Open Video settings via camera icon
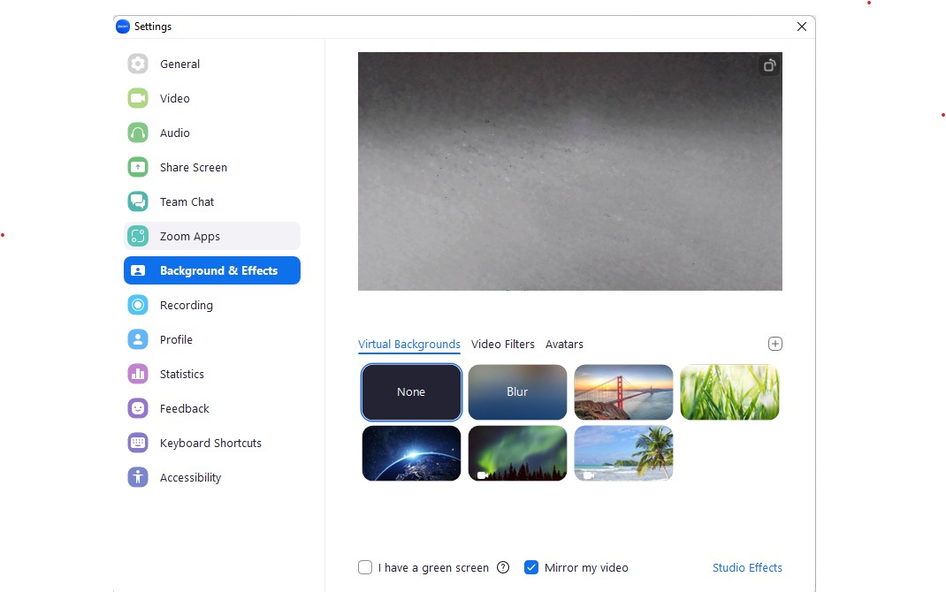The height and width of the screenshot is (592, 946). click(137, 98)
